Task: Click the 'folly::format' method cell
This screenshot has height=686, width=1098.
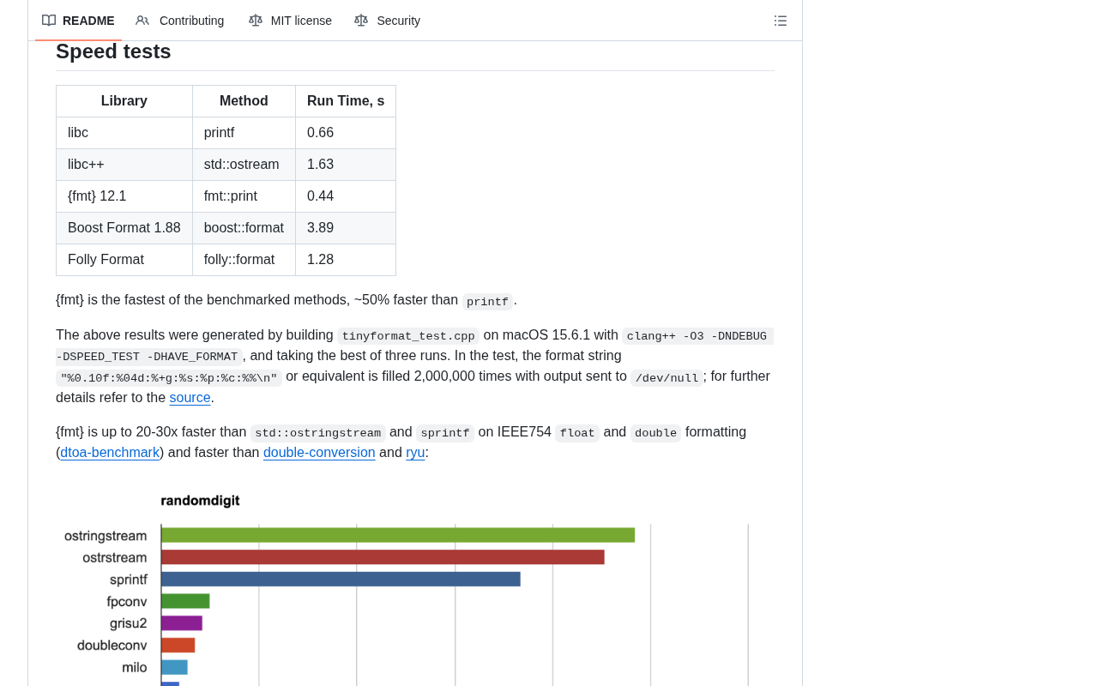Action: (244, 260)
